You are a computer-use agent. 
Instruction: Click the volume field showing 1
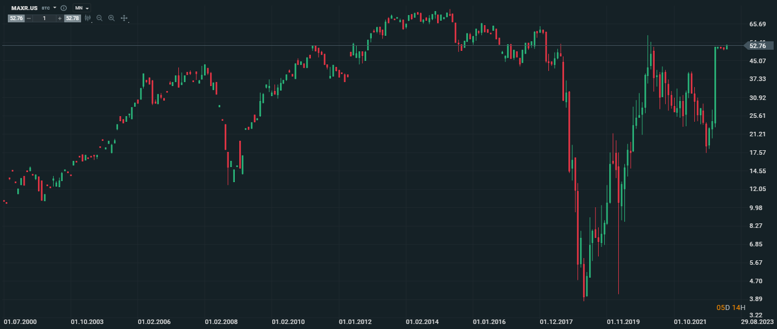[45, 18]
